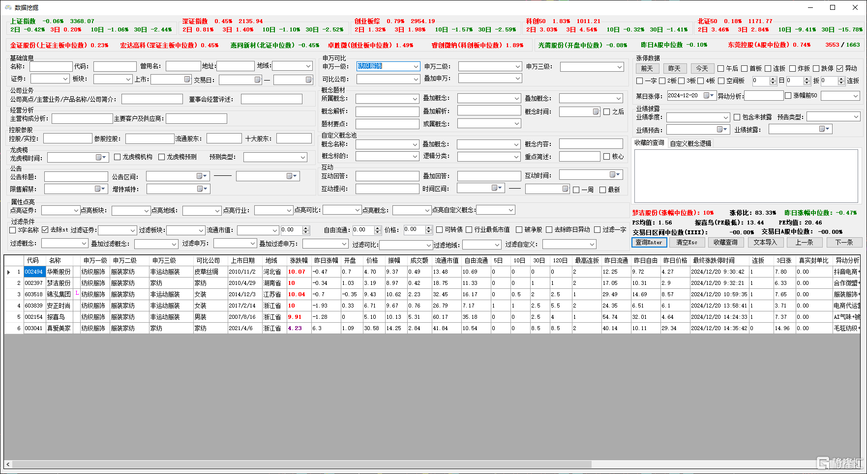Open the 增持减持 calendar picker
This screenshot has height=474, width=867.
[202, 189]
